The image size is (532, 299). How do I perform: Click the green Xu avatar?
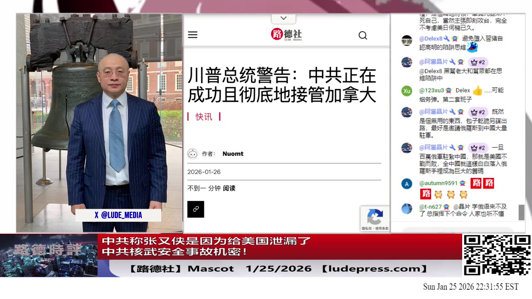407,91
